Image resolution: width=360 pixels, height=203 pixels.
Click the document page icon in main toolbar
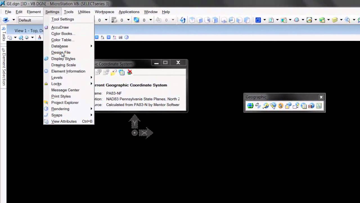271,20
